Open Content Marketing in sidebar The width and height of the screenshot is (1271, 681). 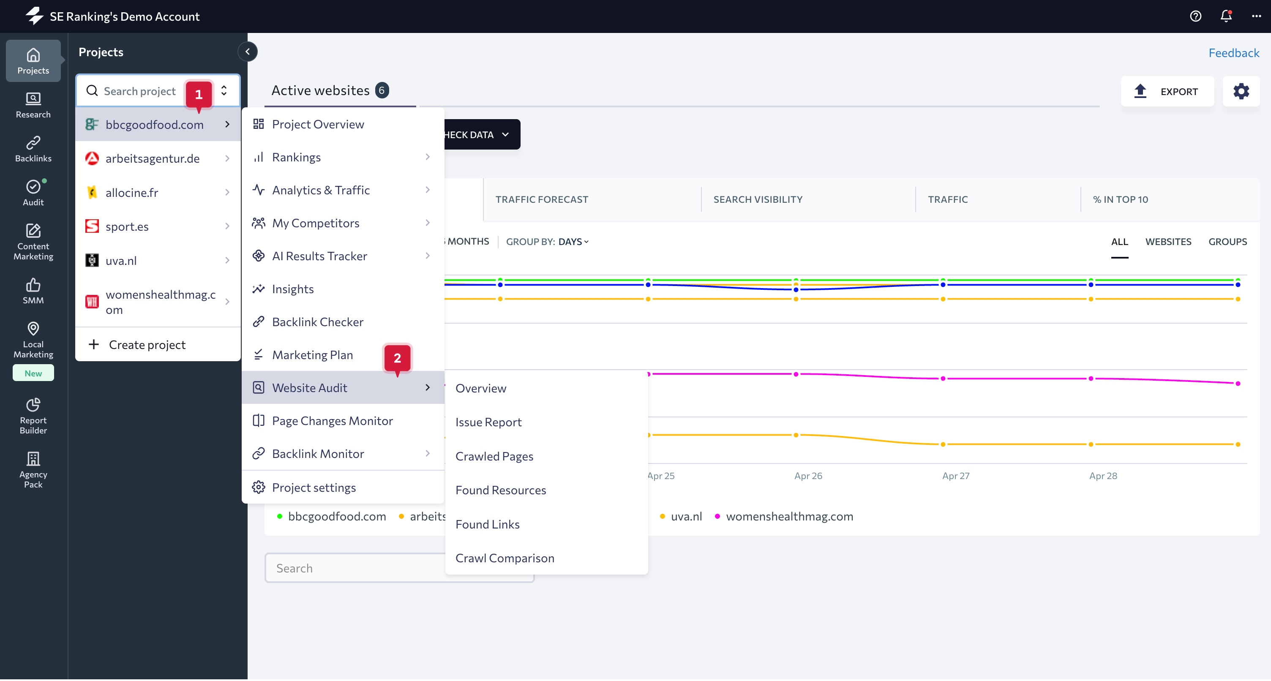tap(33, 242)
